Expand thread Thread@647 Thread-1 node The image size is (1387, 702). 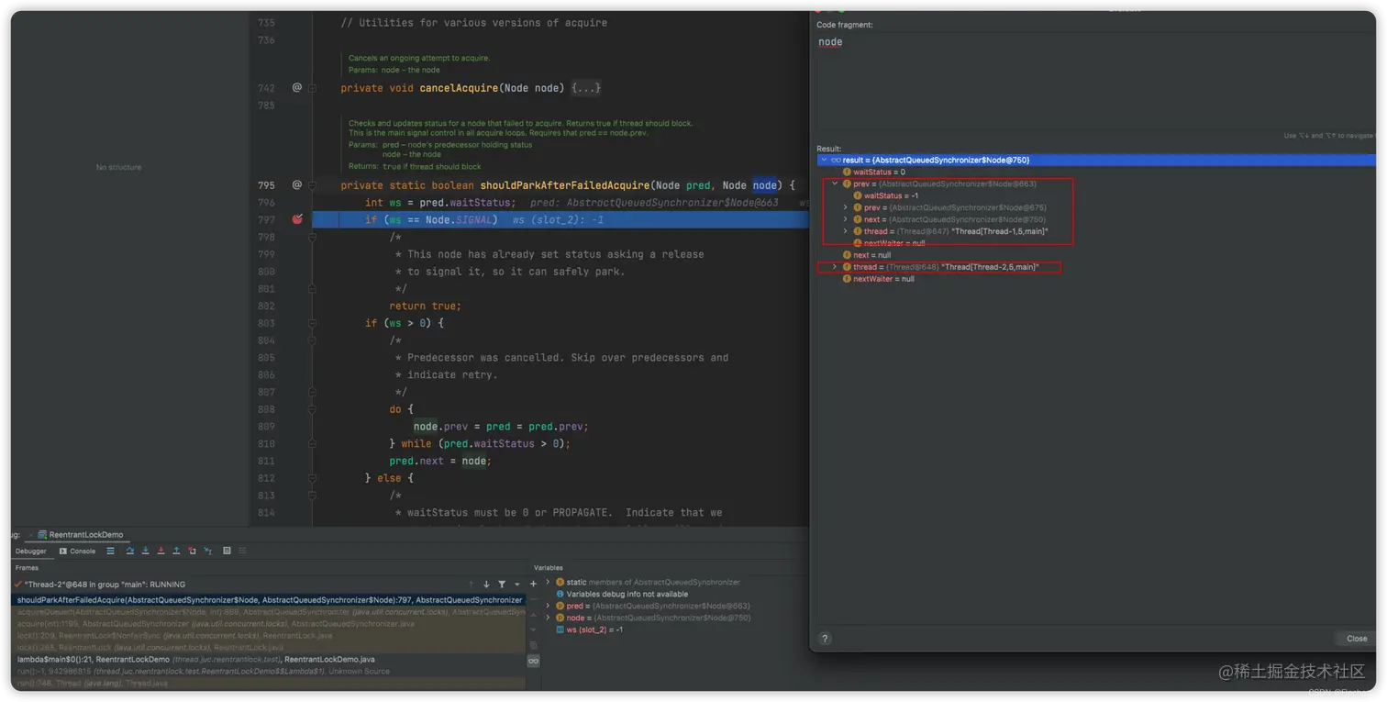846,231
